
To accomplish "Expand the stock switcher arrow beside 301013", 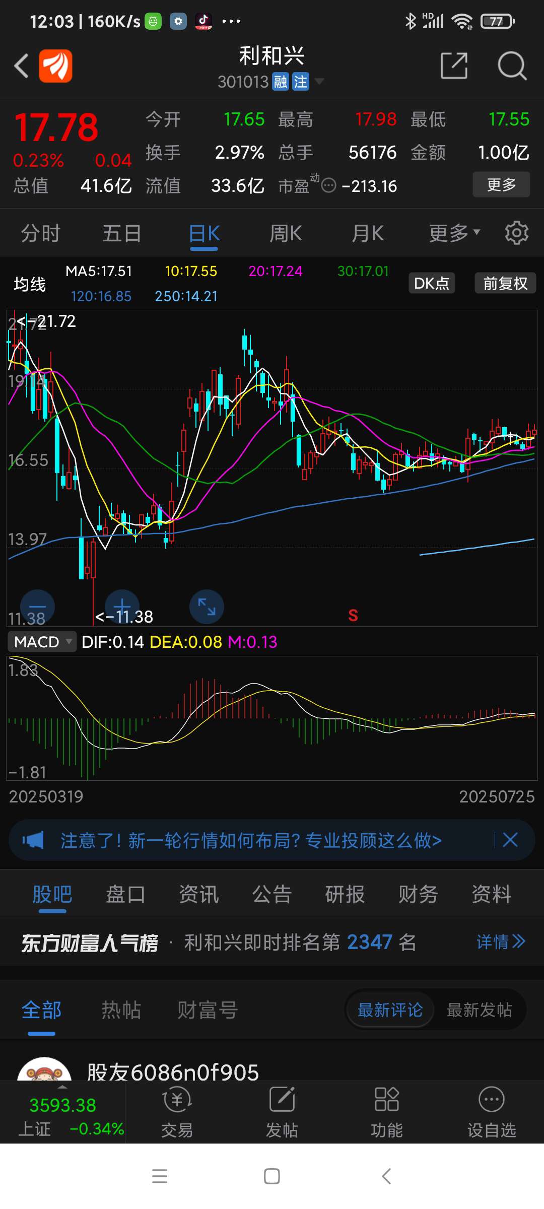I will (x=319, y=81).
